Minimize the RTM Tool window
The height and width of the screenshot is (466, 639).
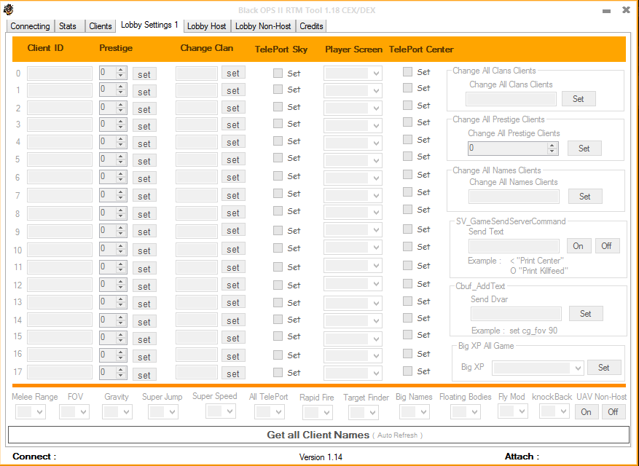pyautogui.click(x=606, y=11)
